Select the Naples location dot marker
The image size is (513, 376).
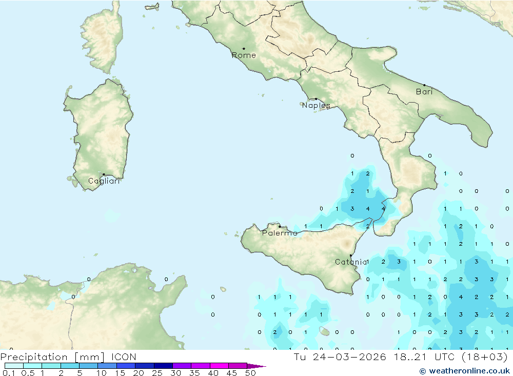(316, 99)
